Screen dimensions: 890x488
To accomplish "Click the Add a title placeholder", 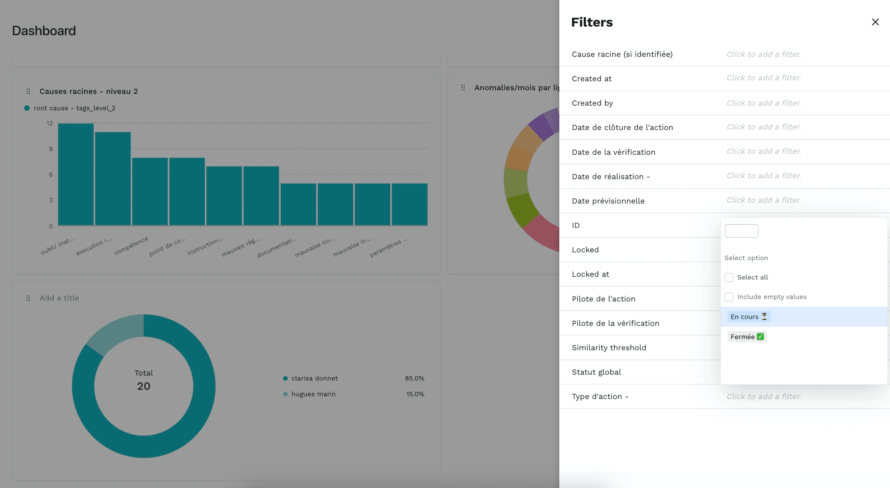I will coord(59,298).
